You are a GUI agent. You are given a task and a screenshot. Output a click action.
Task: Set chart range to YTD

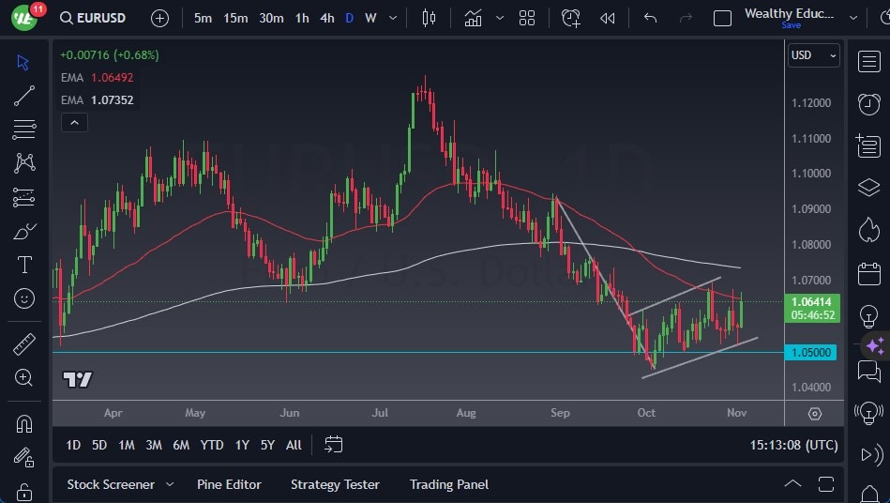pos(212,445)
